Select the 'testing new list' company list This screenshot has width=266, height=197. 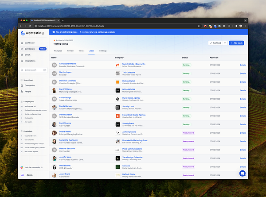point(30,106)
